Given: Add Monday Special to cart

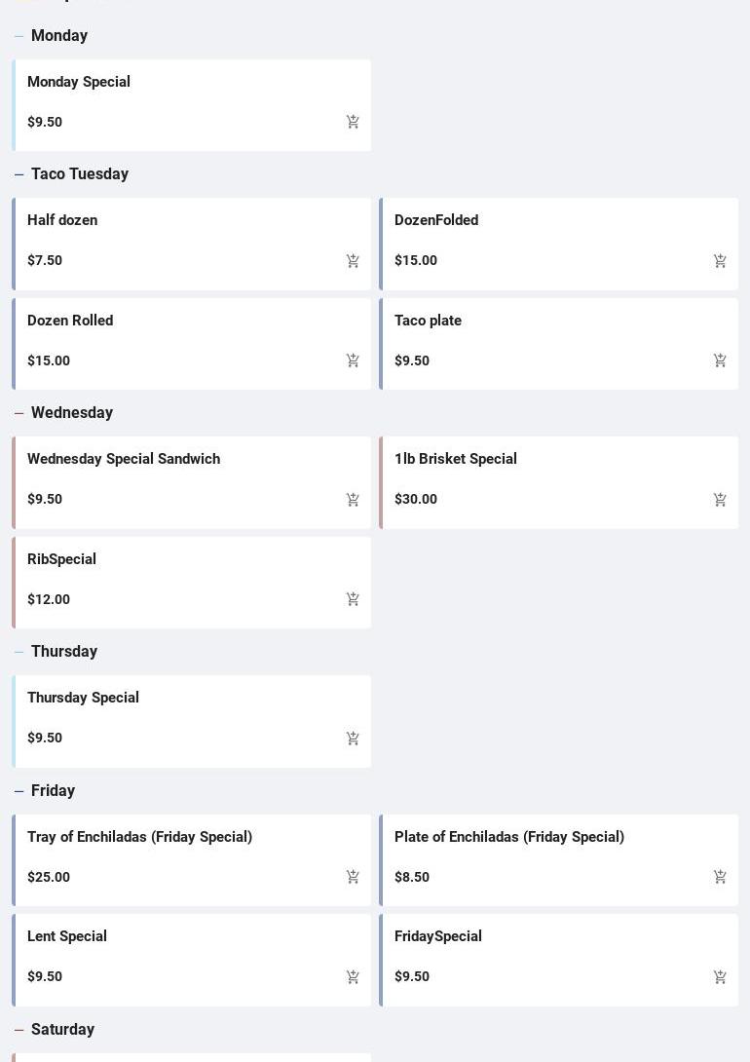Looking at the screenshot, I should tap(353, 122).
